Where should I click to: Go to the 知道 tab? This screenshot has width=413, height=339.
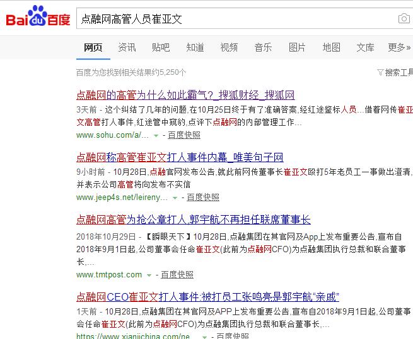[195, 48]
